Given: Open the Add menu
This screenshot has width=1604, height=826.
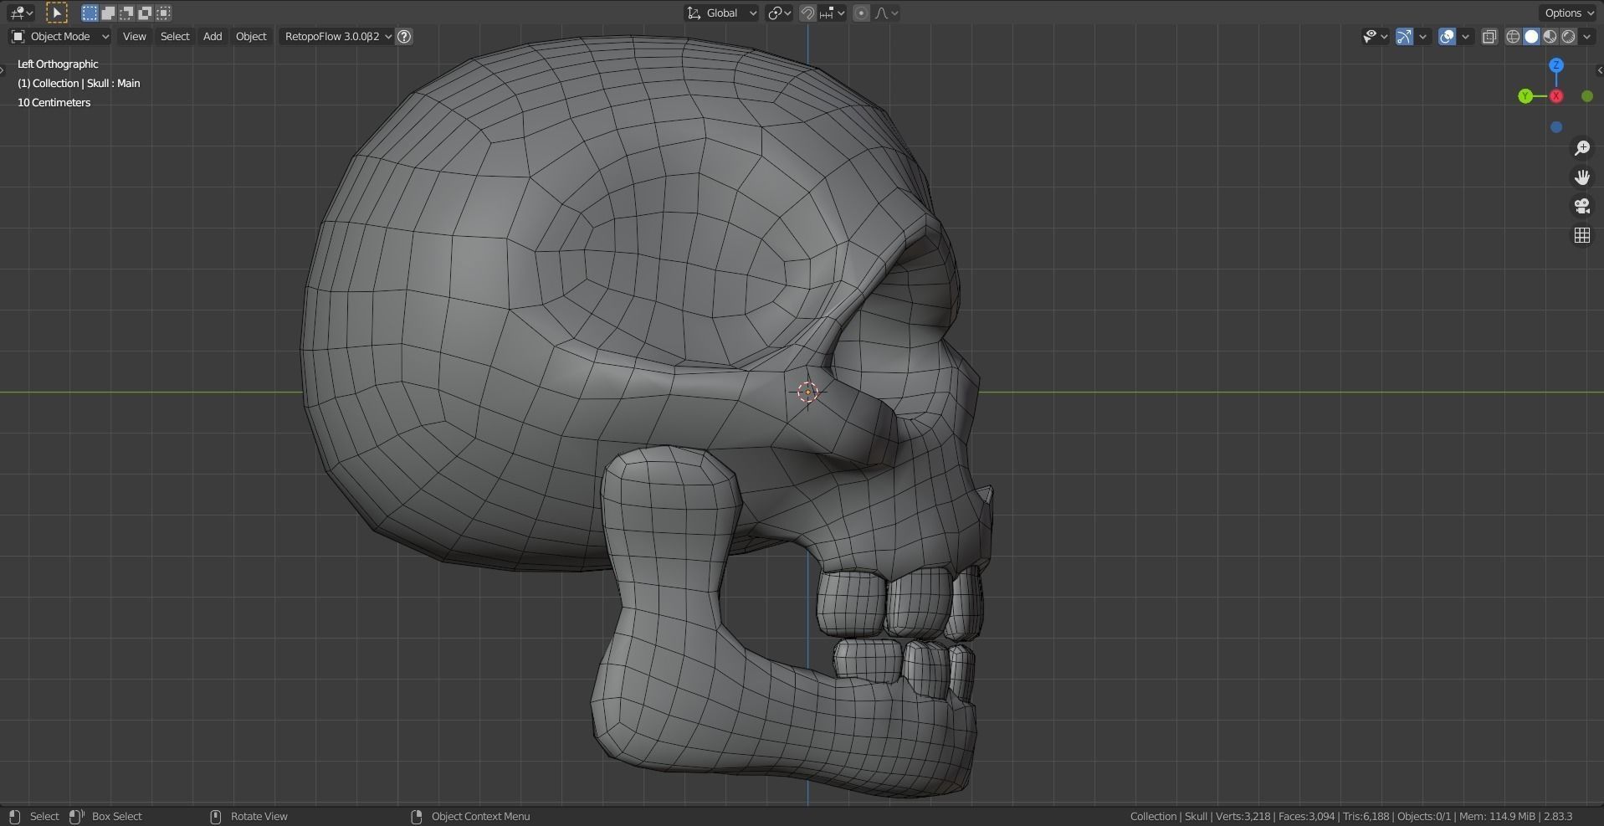Looking at the screenshot, I should 213,36.
